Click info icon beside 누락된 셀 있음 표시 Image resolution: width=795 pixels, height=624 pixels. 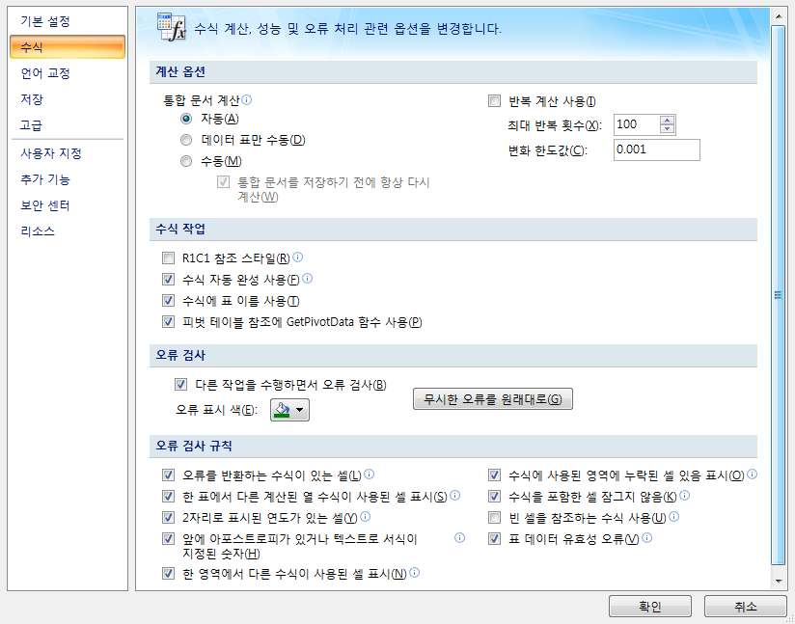coord(752,475)
